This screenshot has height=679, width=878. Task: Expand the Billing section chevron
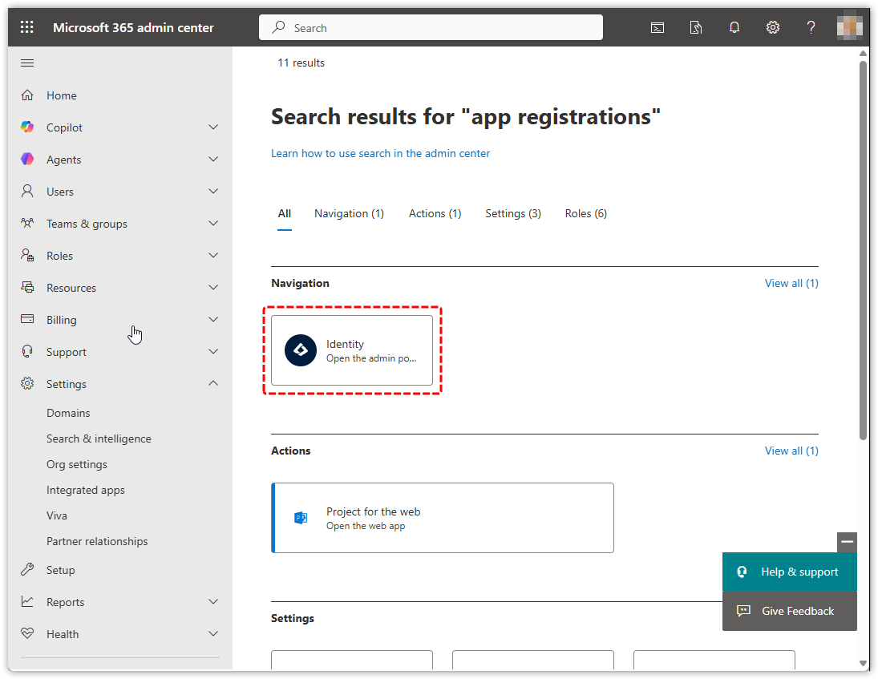(213, 320)
